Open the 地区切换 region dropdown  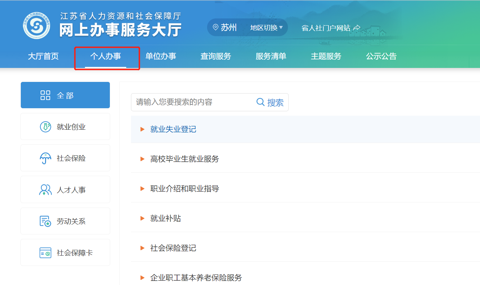pyautogui.click(x=266, y=28)
